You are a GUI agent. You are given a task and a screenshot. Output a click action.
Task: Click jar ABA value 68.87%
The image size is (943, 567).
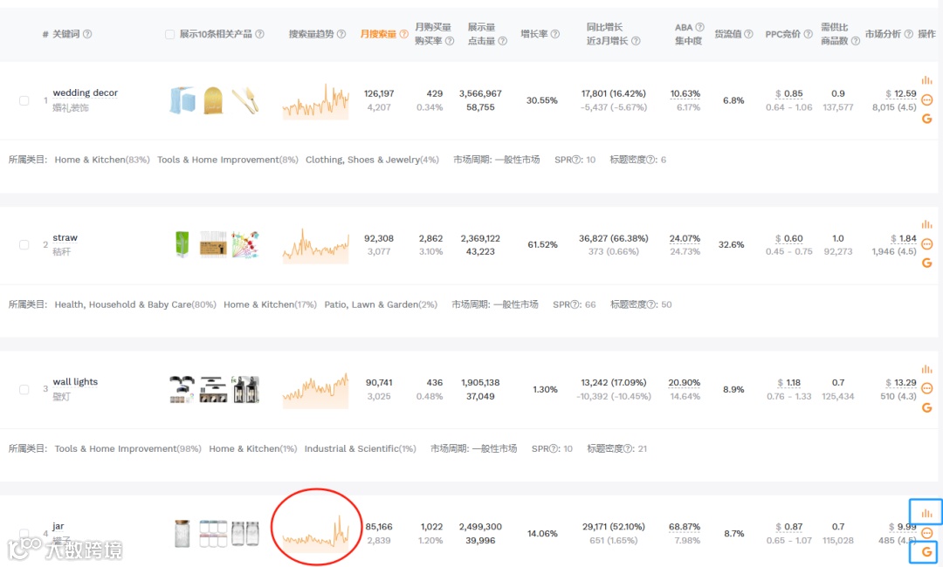pyautogui.click(x=685, y=527)
